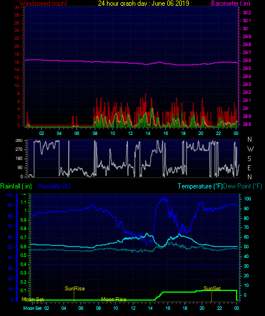
Task: Click the Barometer (.in) axis title
Action: point(230,3)
